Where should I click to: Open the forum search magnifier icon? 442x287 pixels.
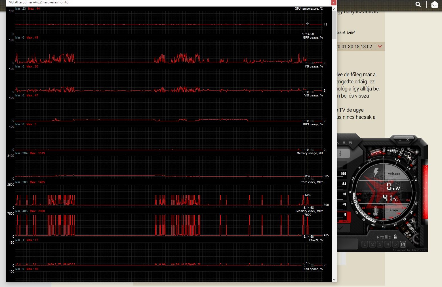tap(418, 4)
